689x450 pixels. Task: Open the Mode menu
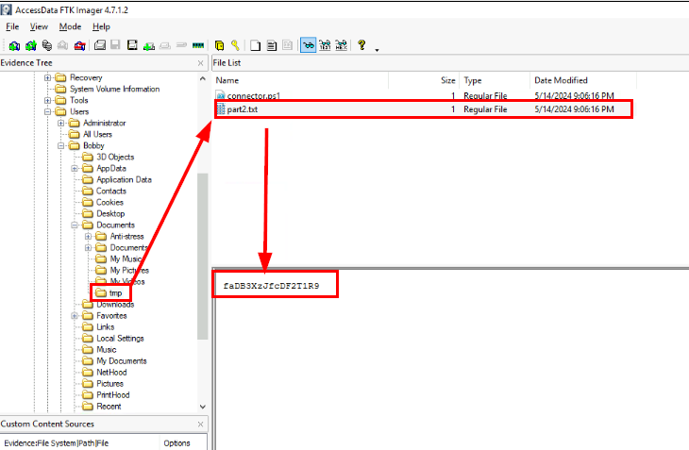pyautogui.click(x=70, y=26)
